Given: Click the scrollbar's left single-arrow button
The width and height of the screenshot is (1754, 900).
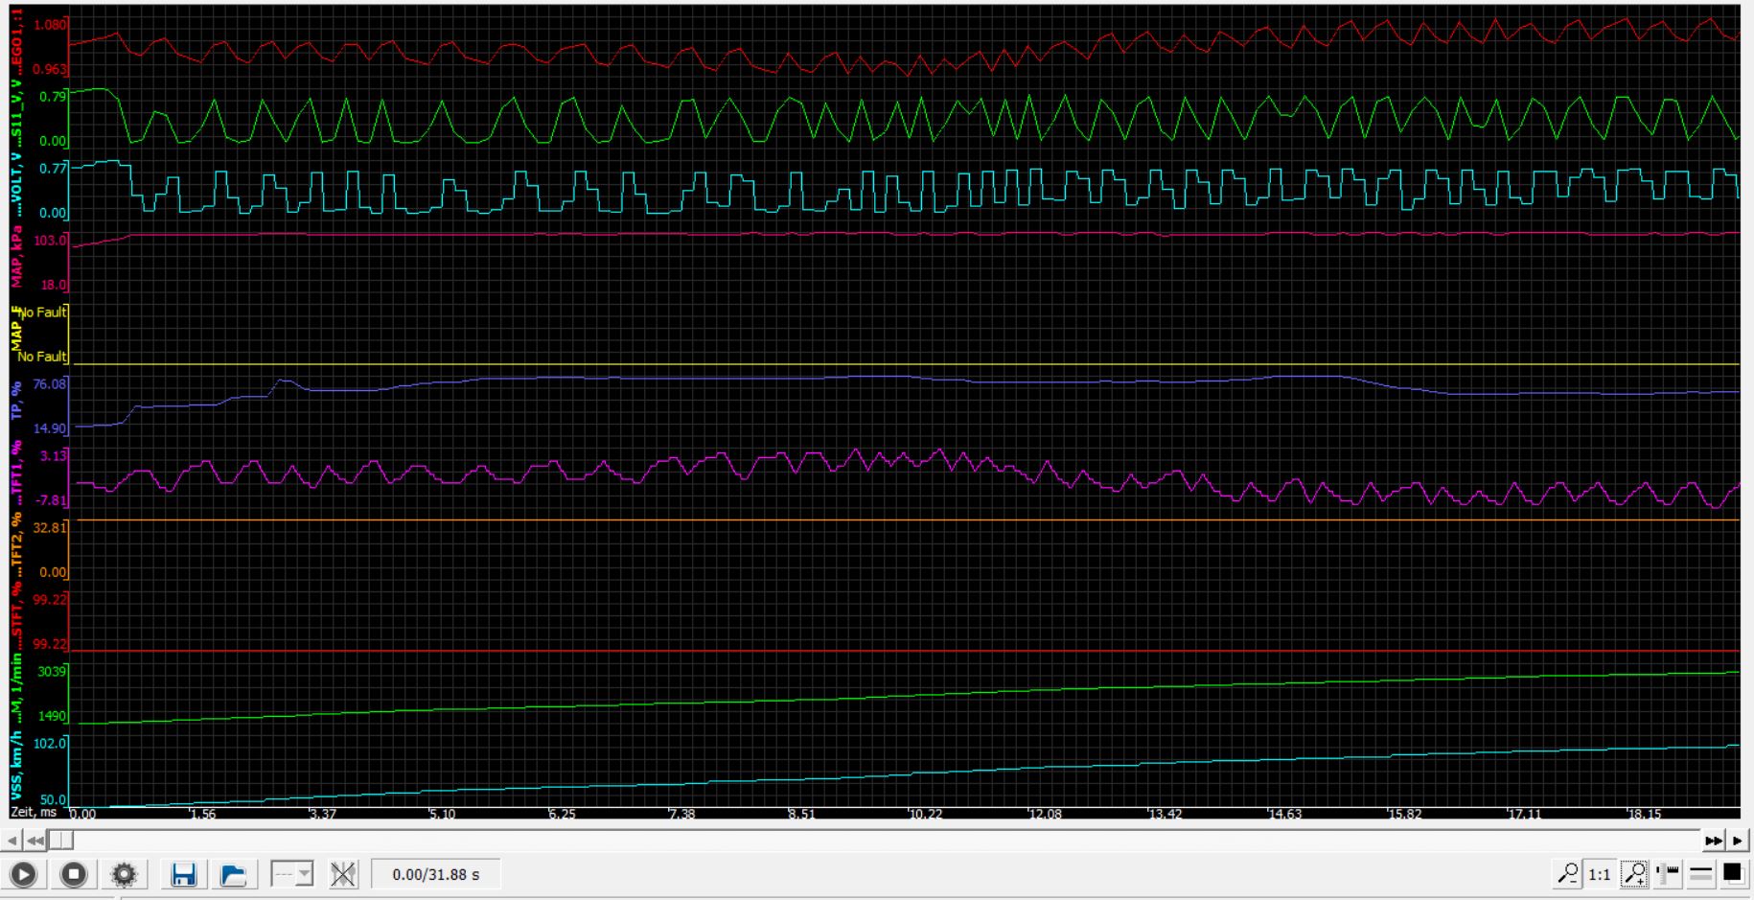Looking at the screenshot, I should (12, 841).
